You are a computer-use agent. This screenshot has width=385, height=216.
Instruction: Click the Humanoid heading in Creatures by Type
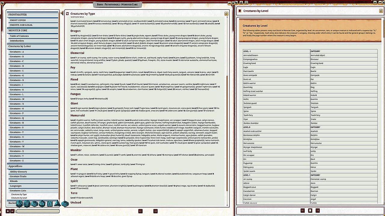78,115
